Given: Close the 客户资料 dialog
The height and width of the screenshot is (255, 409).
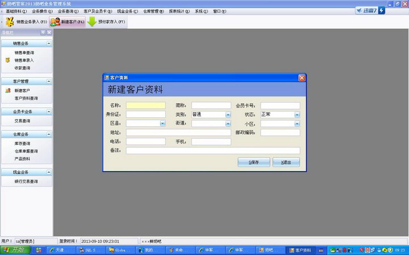Looking at the screenshot, I should 302,78.
